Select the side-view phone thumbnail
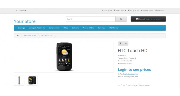The image size is (180, 96). 19,80
